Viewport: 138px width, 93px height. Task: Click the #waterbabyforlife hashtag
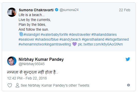(54, 34)
